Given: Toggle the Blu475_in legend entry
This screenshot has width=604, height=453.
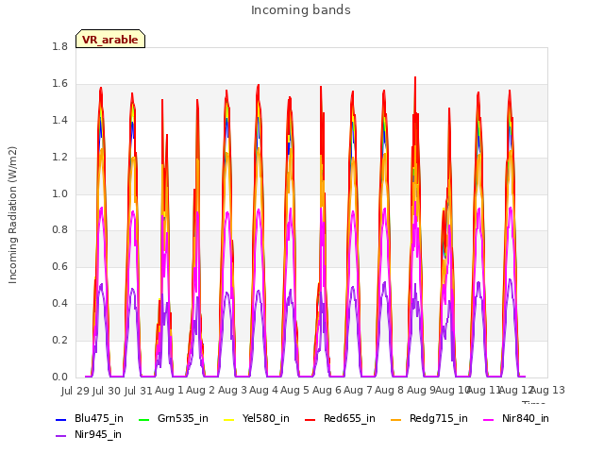Looking at the screenshot, I should (90, 418).
